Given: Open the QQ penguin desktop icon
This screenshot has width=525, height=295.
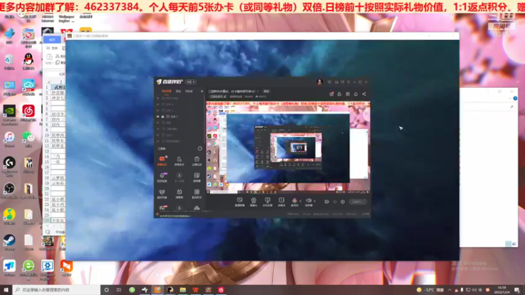Looking at the screenshot, I should point(28,62).
